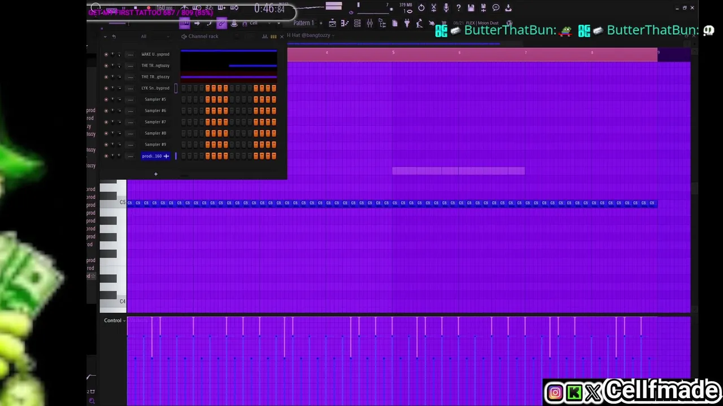Adjust pan knob of Sampler #9 channel

point(112,144)
